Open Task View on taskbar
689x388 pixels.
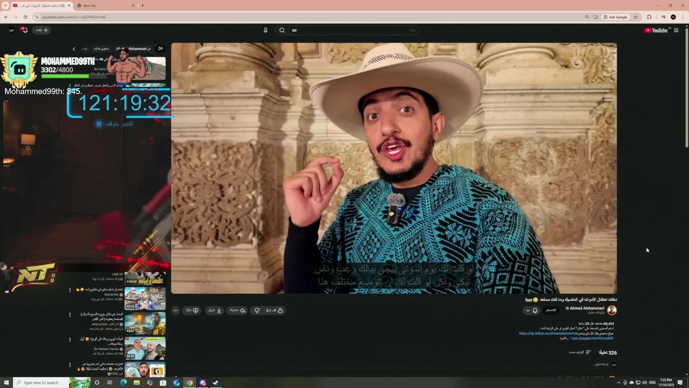(110, 383)
